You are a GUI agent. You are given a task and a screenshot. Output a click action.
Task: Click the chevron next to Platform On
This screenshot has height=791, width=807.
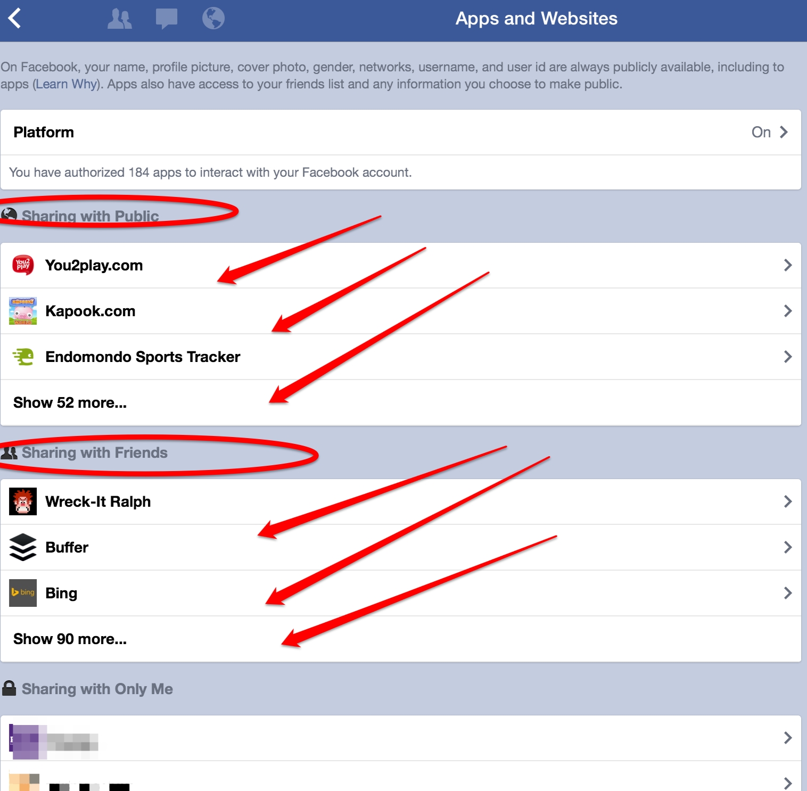pyautogui.click(x=784, y=132)
